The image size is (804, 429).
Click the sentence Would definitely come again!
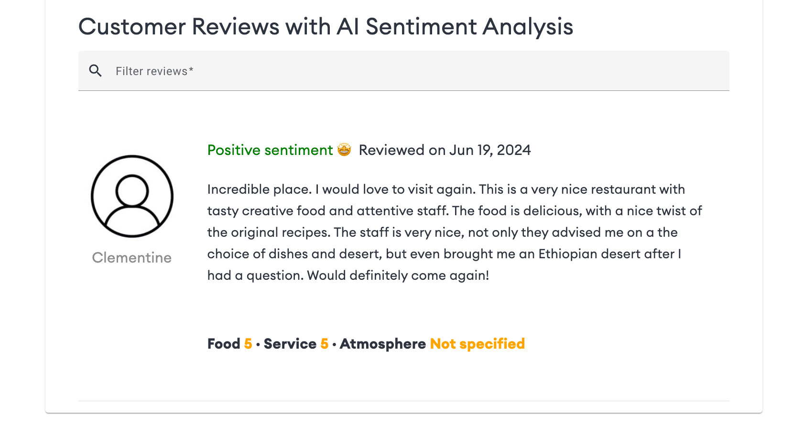click(x=398, y=275)
